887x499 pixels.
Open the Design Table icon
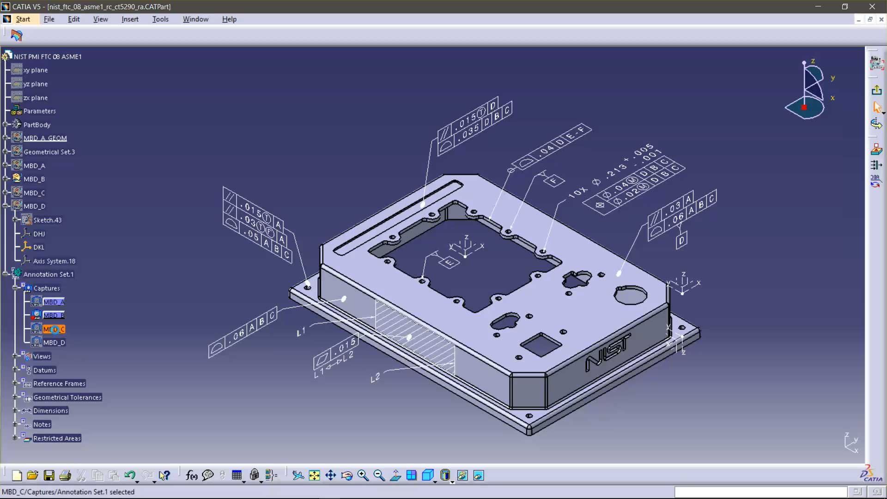pyautogui.click(x=237, y=475)
